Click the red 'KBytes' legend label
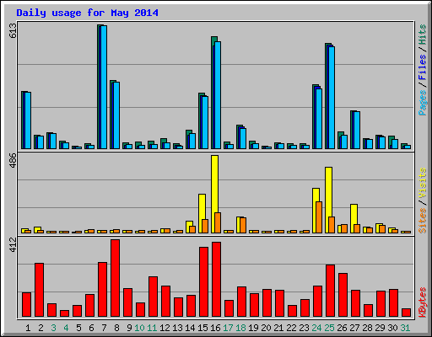The image size is (432, 337). click(423, 302)
